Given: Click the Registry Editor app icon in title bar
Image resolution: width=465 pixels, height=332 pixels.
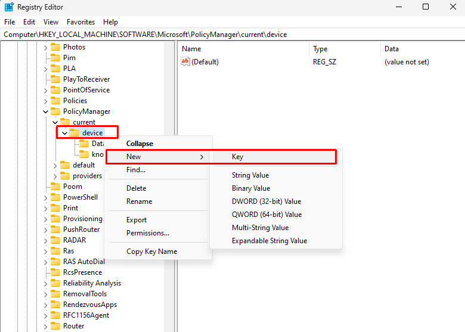Looking at the screenshot, I should point(9,7).
